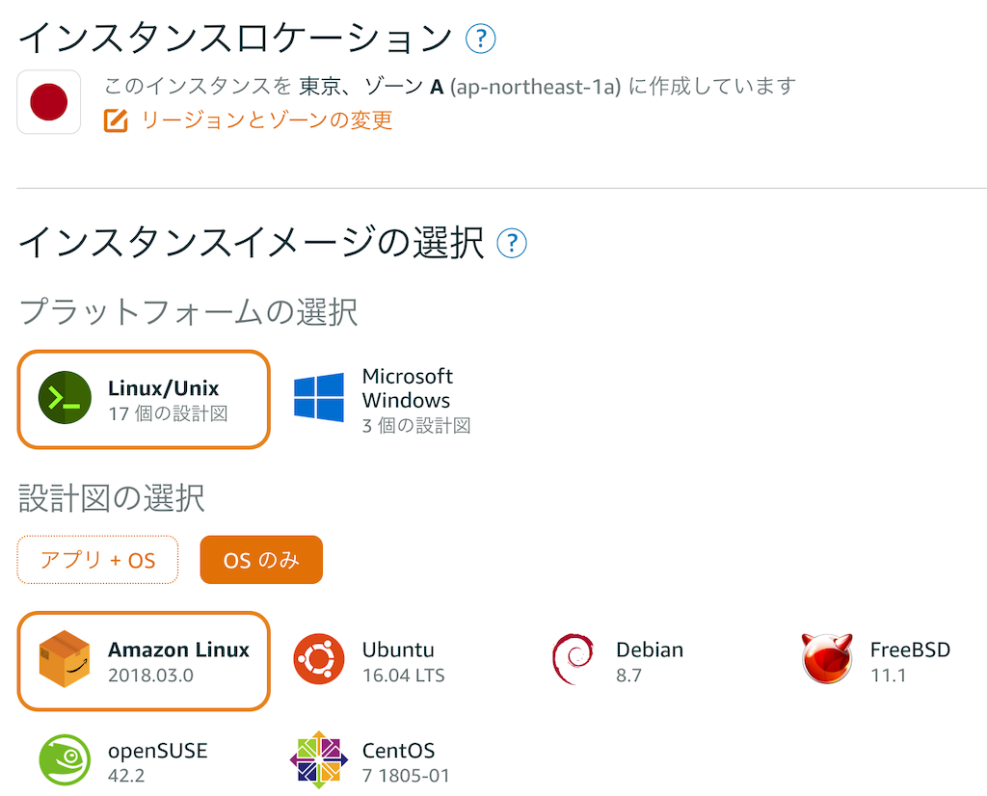Pick the openSUSE gecko icon

click(x=64, y=760)
